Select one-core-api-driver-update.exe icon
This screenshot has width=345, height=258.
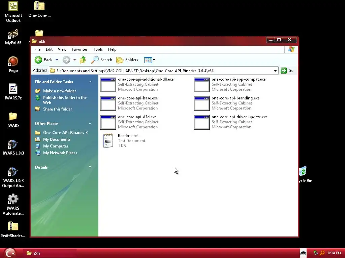click(x=202, y=122)
